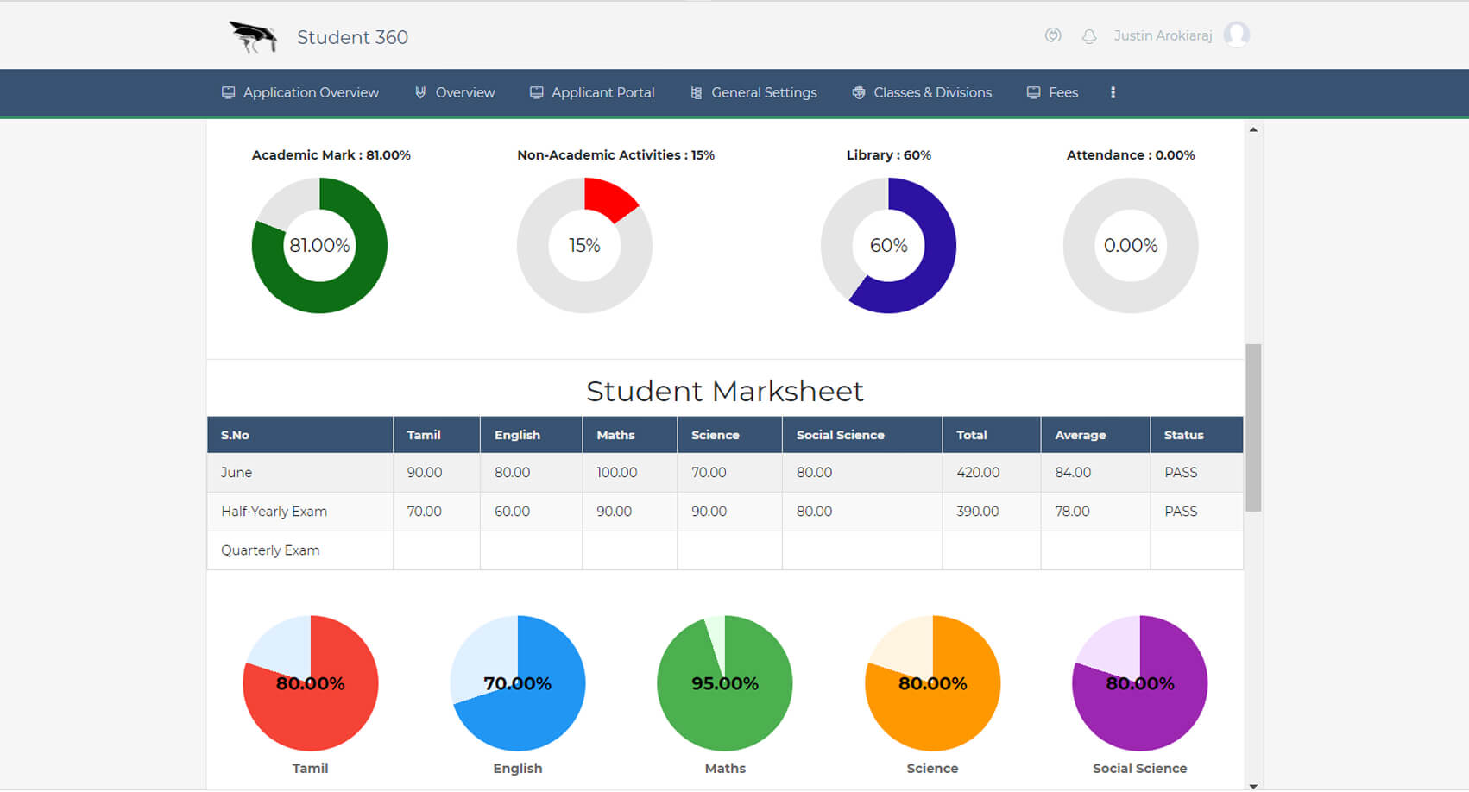1469x792 pixels.
Task: Click the Maths 95% pie chart
Action: coord(725,683)
